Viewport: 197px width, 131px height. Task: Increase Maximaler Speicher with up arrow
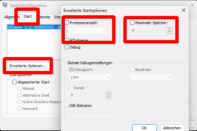pos(169,29)
